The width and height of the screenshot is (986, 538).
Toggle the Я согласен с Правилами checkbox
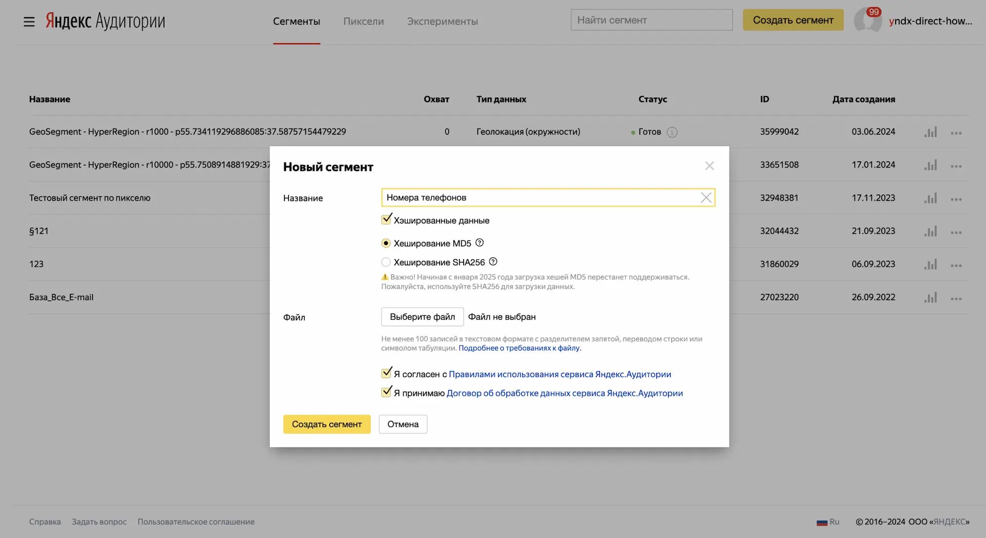pyautogui.click(x=386, y=374)
